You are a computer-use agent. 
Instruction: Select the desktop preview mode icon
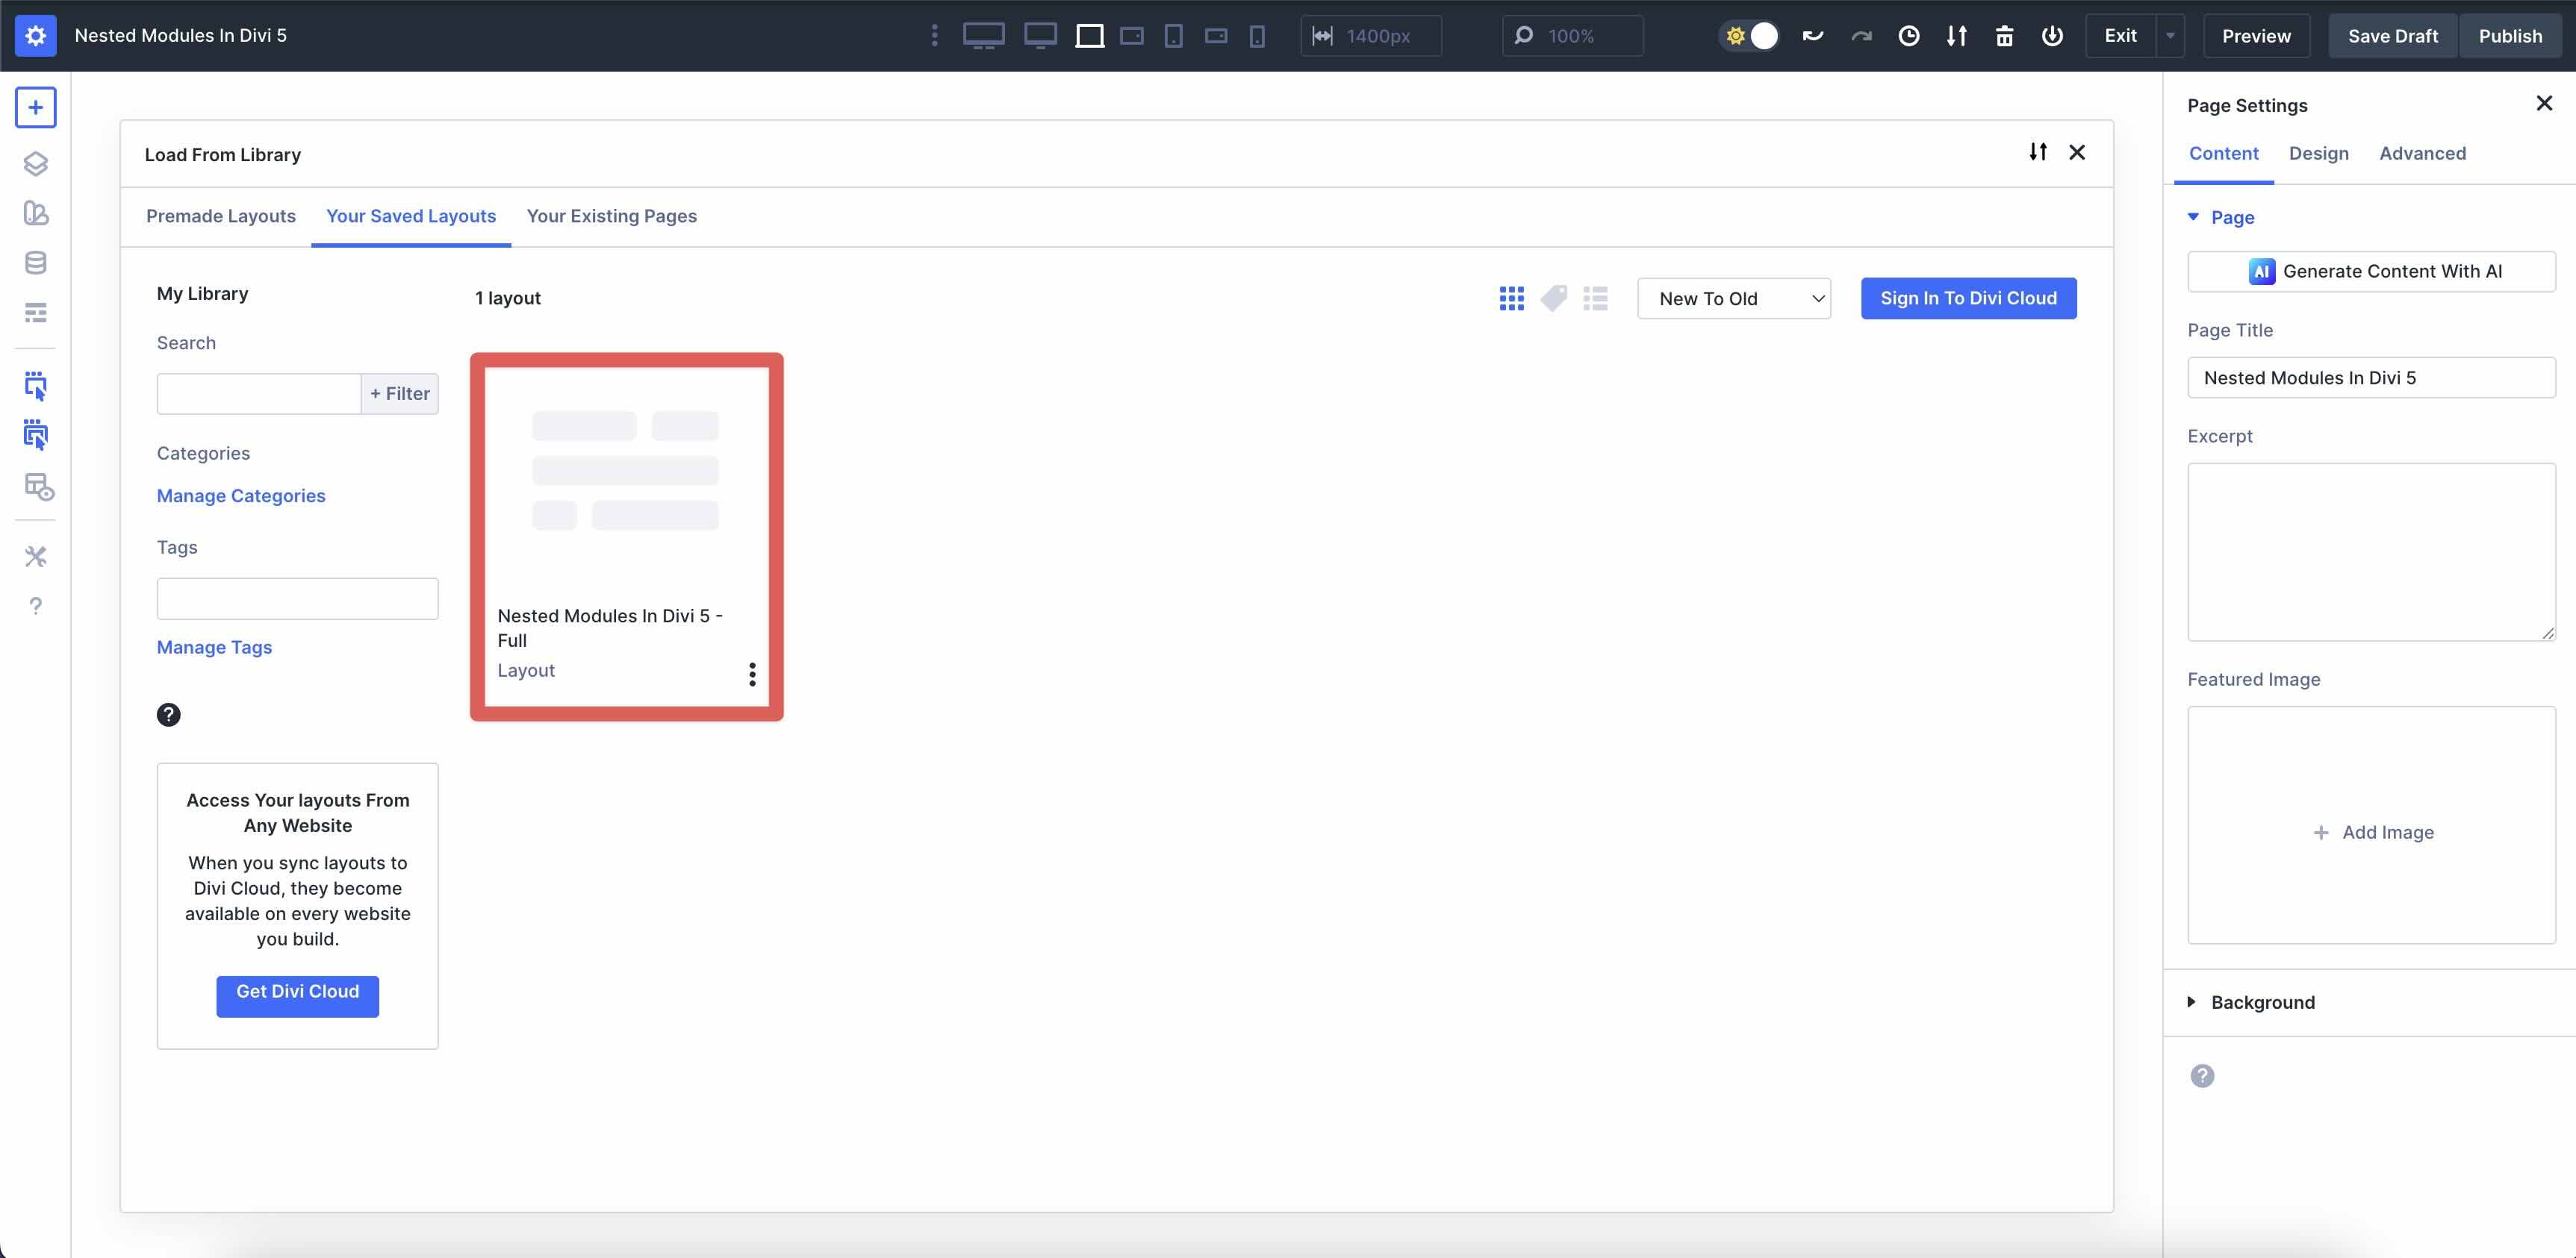(x=984, y=35)
